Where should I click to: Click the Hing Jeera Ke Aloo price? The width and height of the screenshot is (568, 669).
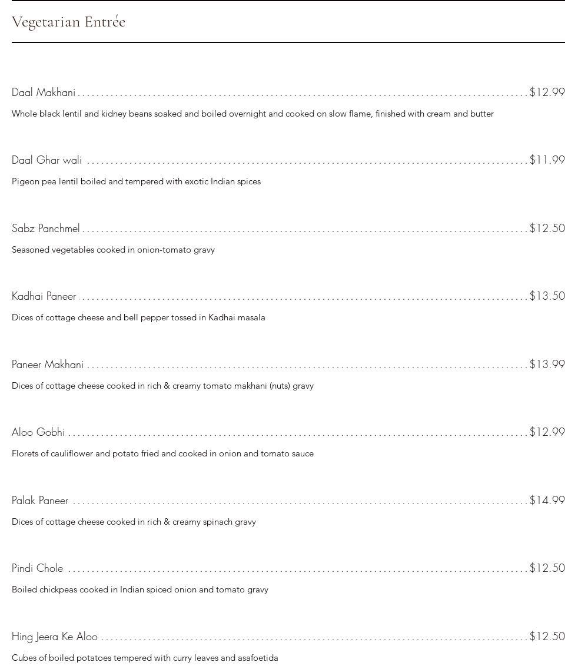pyautogui.click(x=547, y=637)
